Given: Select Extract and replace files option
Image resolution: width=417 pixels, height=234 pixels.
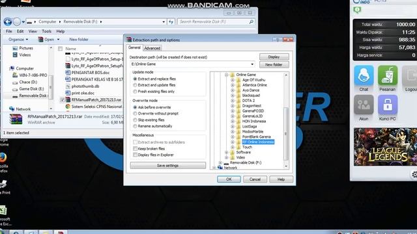Looking at the screenshot, I should [x=135, y=79].
